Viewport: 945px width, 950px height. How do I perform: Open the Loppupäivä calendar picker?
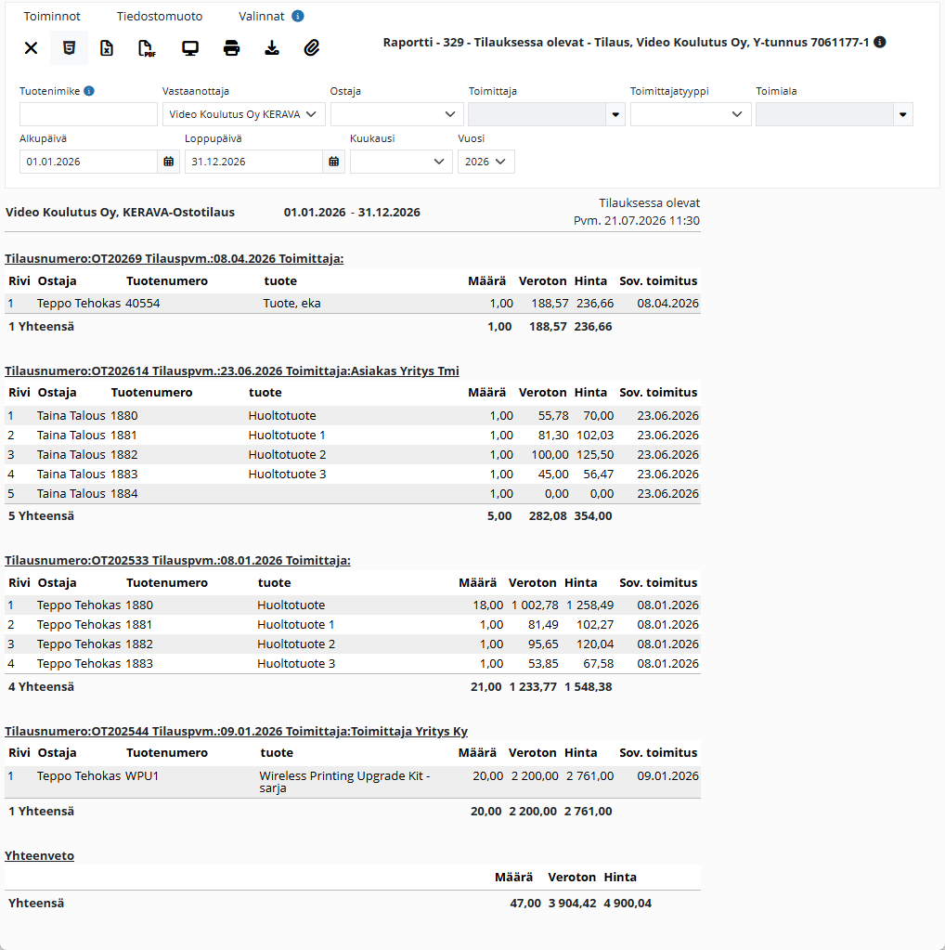(334, 162)
